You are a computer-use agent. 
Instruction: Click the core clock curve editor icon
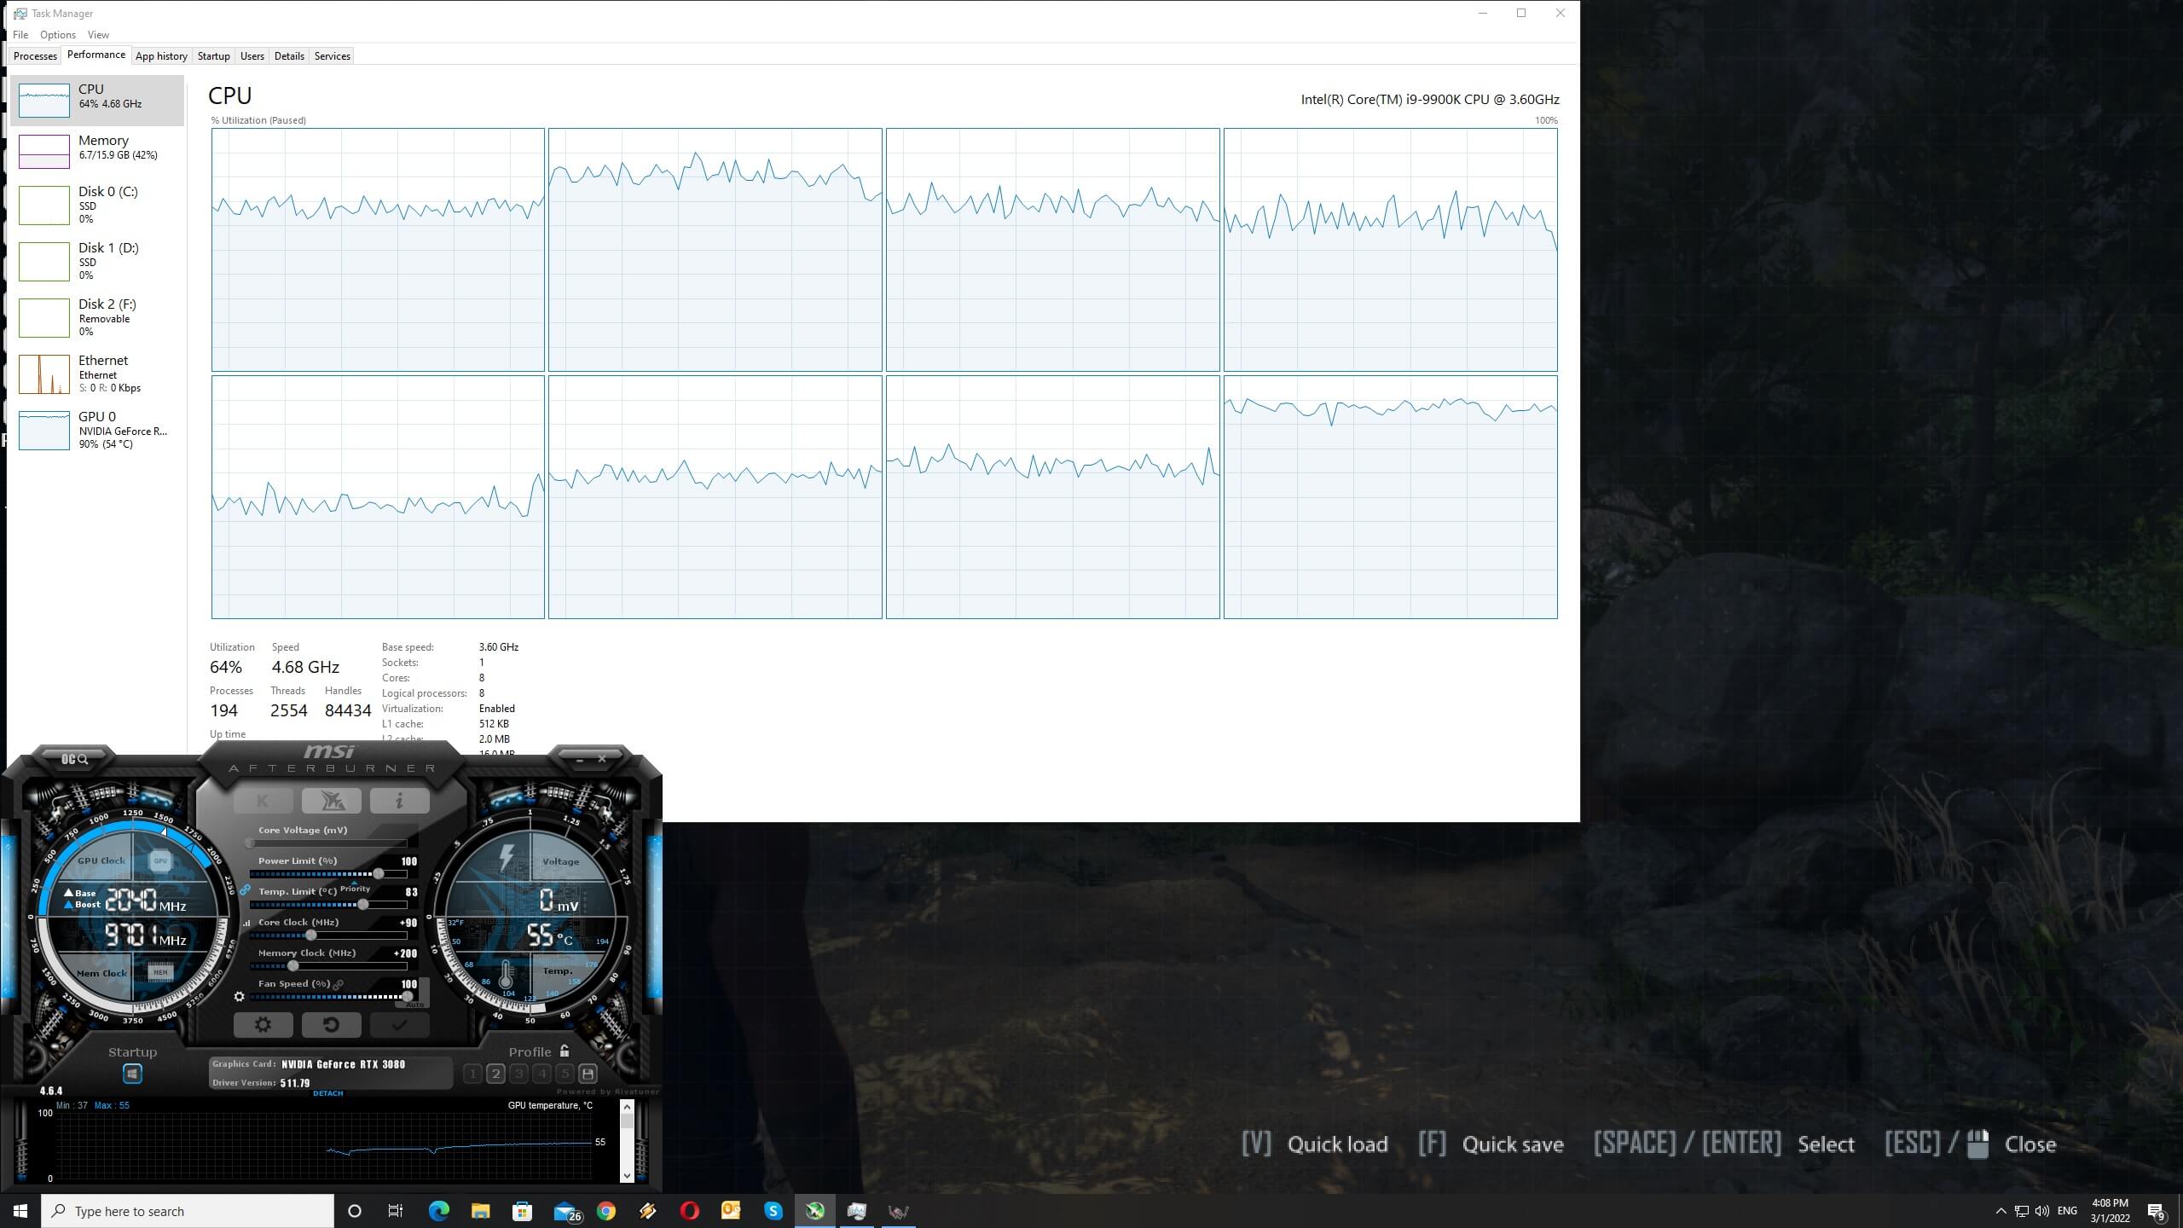point(247,923)
